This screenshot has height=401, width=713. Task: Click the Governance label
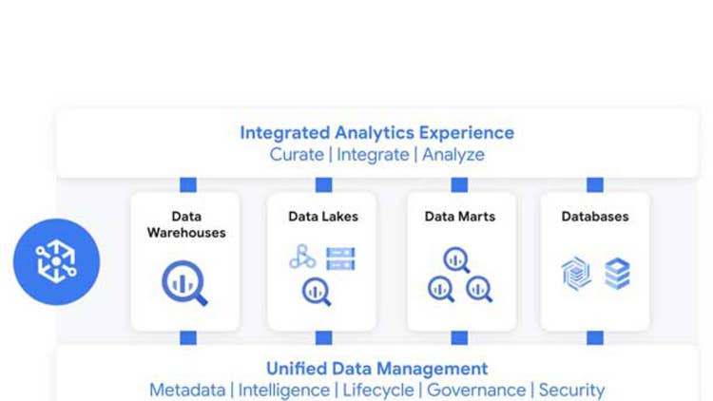tap(476, 390)
